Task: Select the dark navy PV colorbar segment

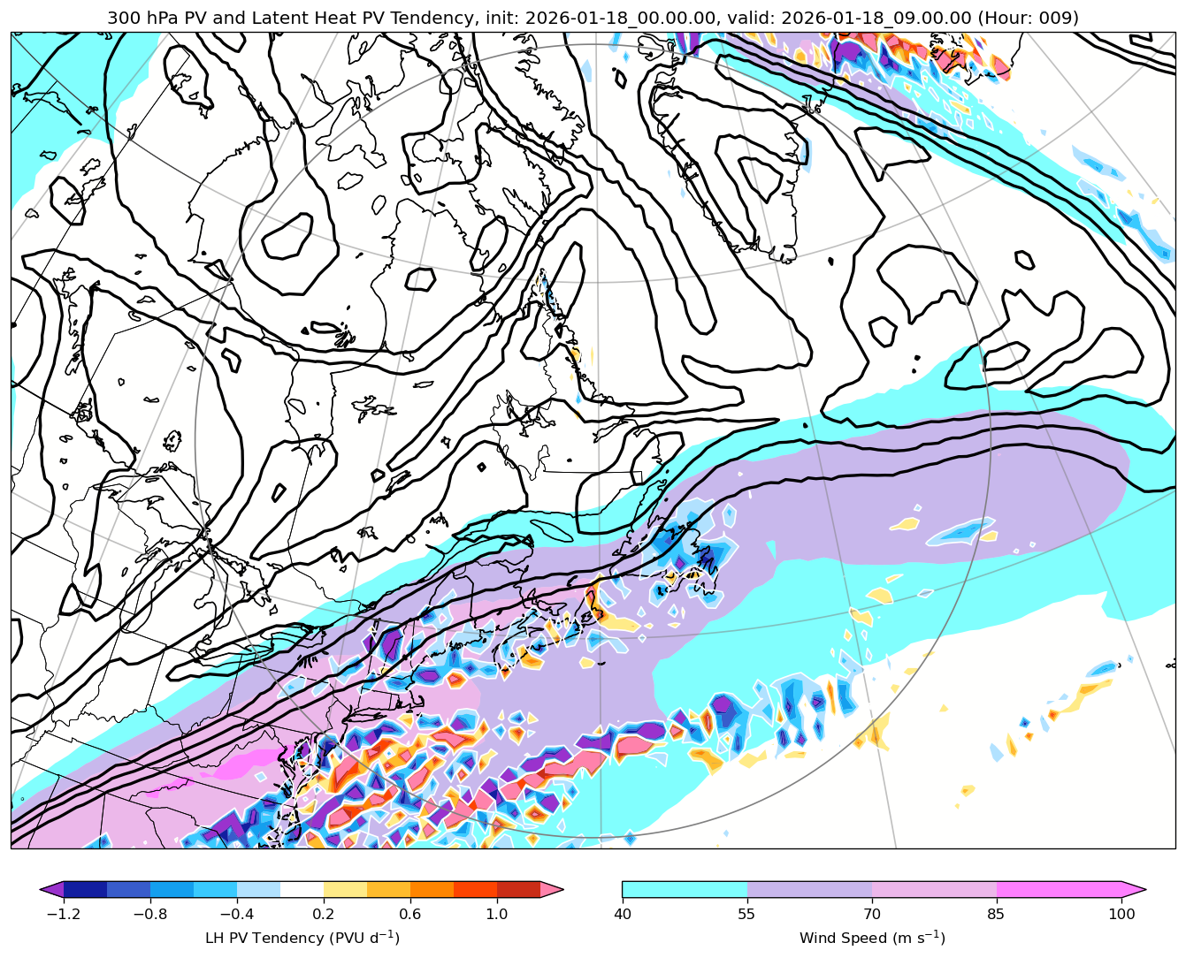Action: pos(85,889)
